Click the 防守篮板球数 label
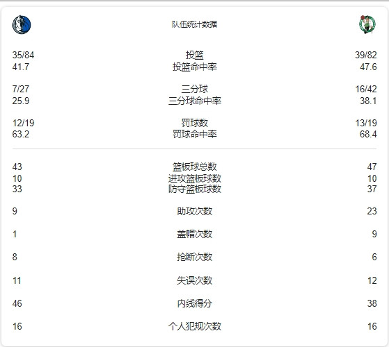This screenshot has width=389, height=347. [195, 189]
